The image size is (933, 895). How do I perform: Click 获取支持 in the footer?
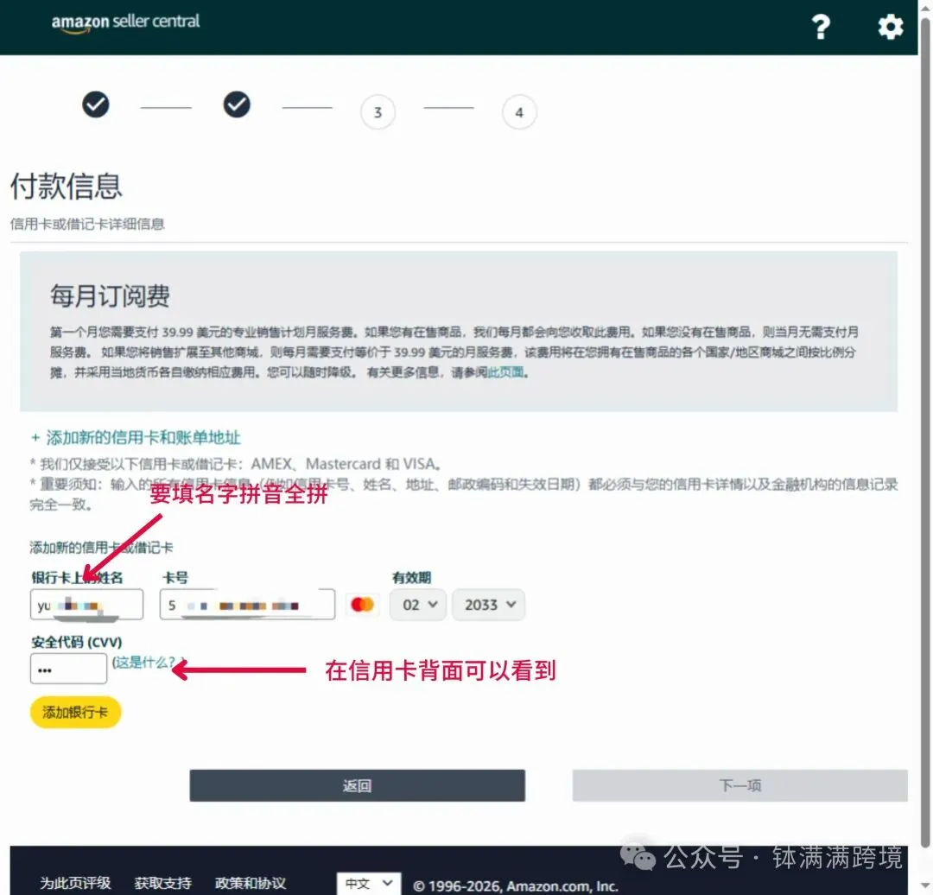[x=162, y=884]
